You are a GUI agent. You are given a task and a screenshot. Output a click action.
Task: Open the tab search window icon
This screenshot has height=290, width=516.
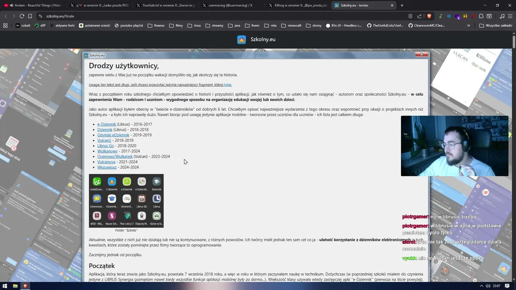click(489, 16)
